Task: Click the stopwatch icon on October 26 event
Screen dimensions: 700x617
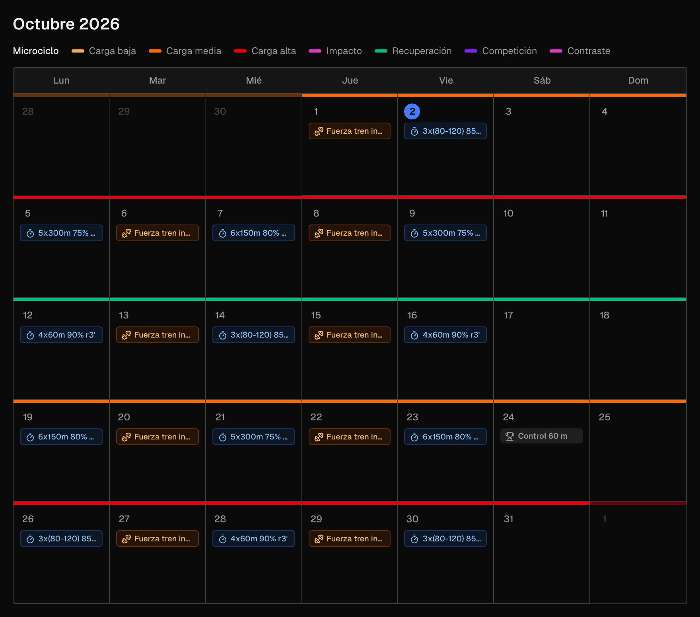Action: pos(30,539)
